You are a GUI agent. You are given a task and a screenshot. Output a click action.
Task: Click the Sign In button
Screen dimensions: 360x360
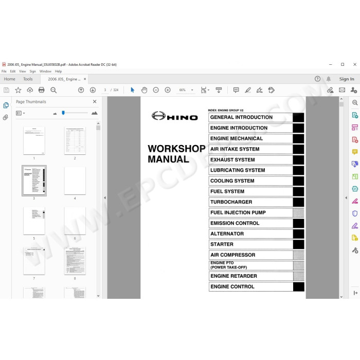(x=347, y=79)
